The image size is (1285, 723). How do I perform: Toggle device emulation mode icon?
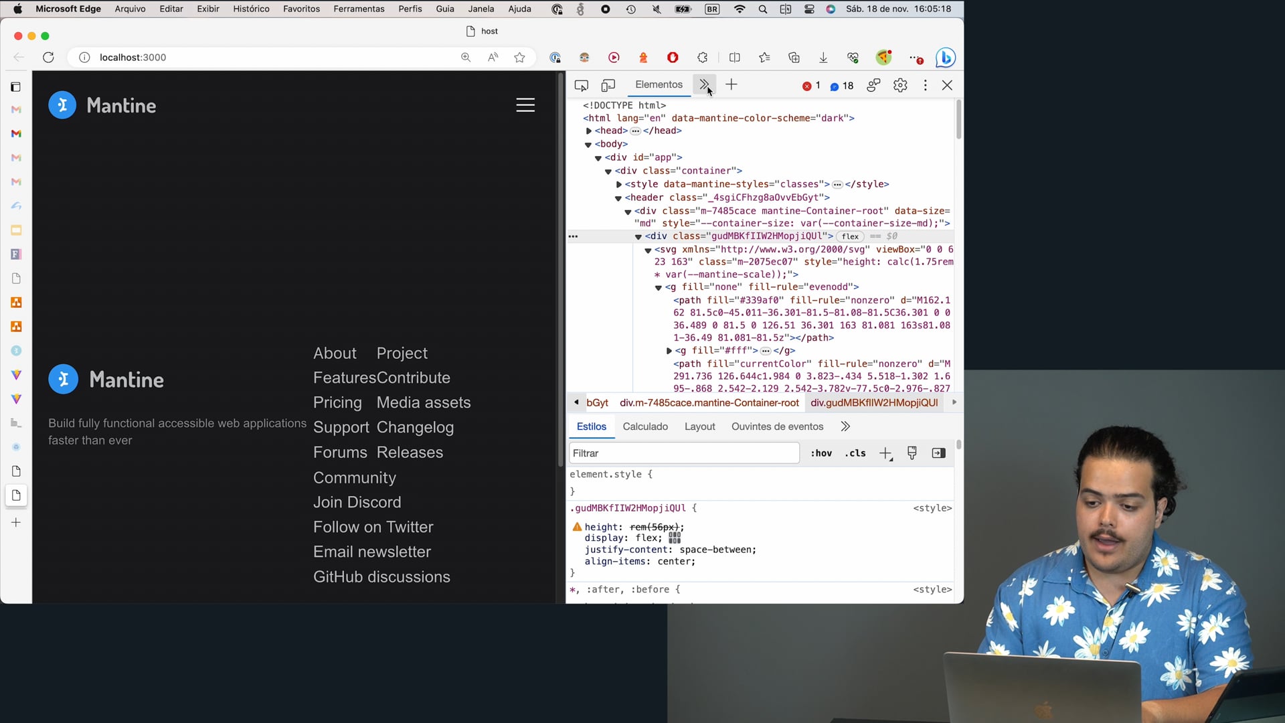(x=608, y=86)
